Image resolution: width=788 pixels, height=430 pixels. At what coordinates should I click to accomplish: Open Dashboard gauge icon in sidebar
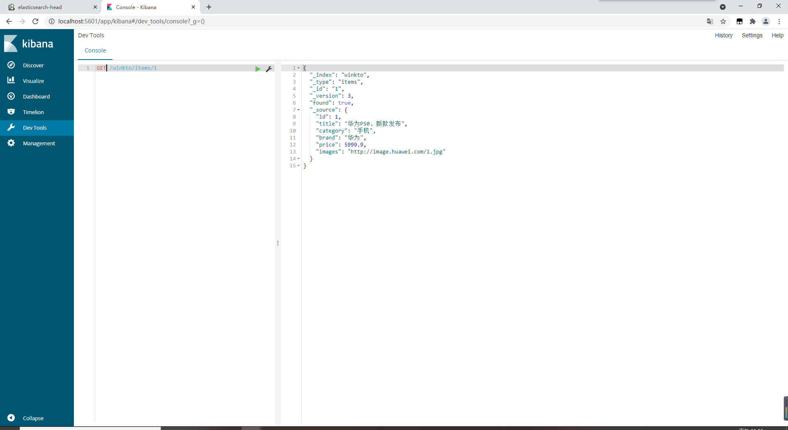(11, 96)
